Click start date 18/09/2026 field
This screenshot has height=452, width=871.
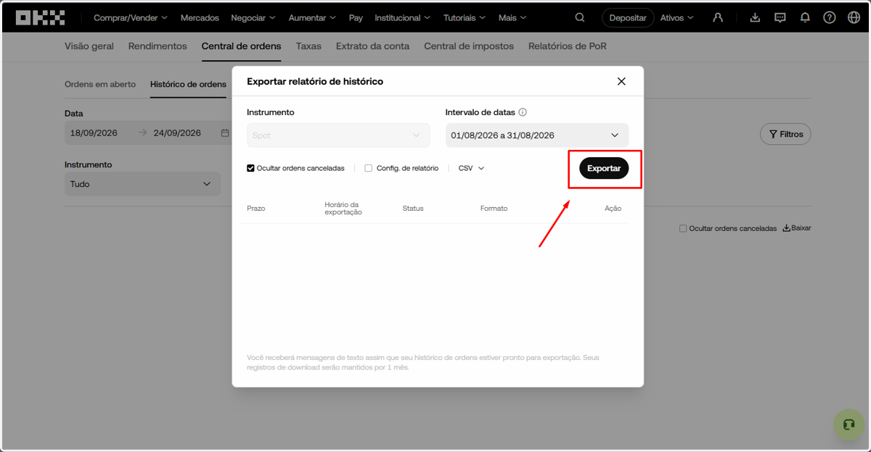(94, 133)
